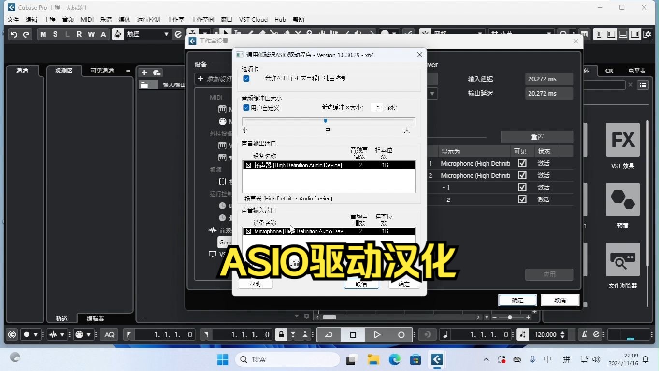Switch to the 编辑器 tab at bottom left
This screenshot has height=371, width=659.
pyautogui.click(x=95, y=318)
